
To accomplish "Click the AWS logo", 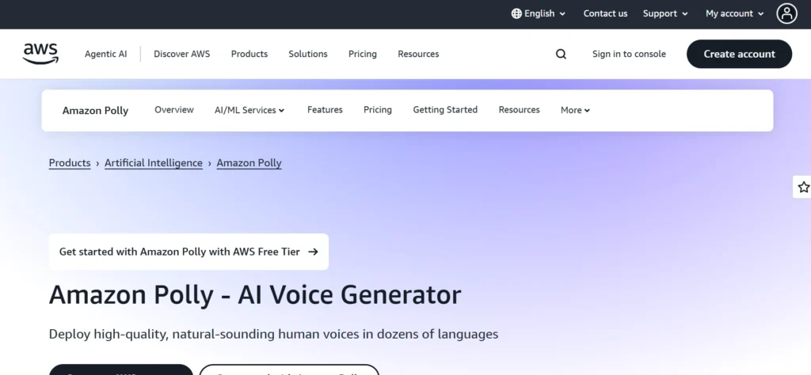I will pyautogui.click(x=41, y=54).
